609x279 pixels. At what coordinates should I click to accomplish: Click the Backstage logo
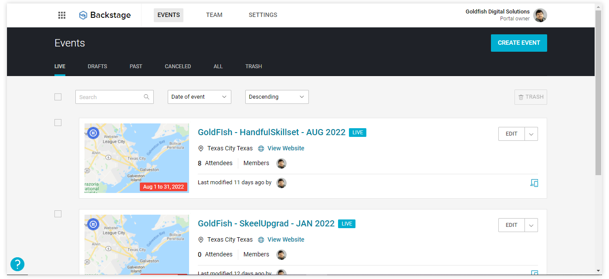point(105,15)
